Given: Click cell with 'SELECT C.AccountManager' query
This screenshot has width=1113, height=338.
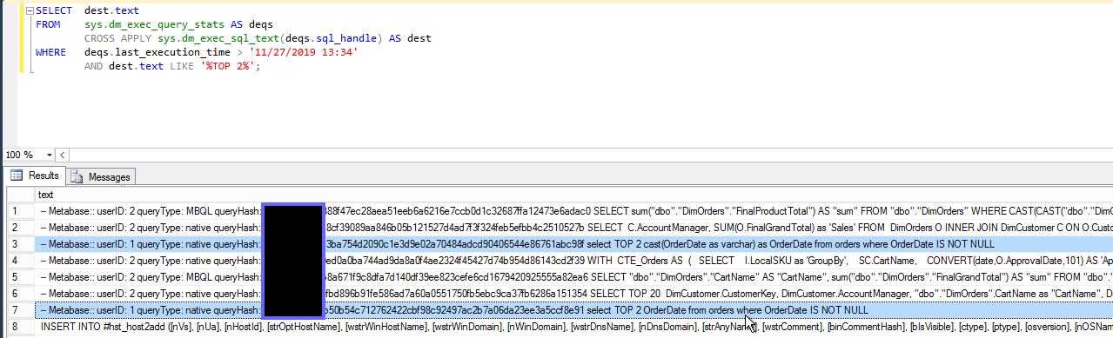Looking at the screenshot, I should point(573,227).
